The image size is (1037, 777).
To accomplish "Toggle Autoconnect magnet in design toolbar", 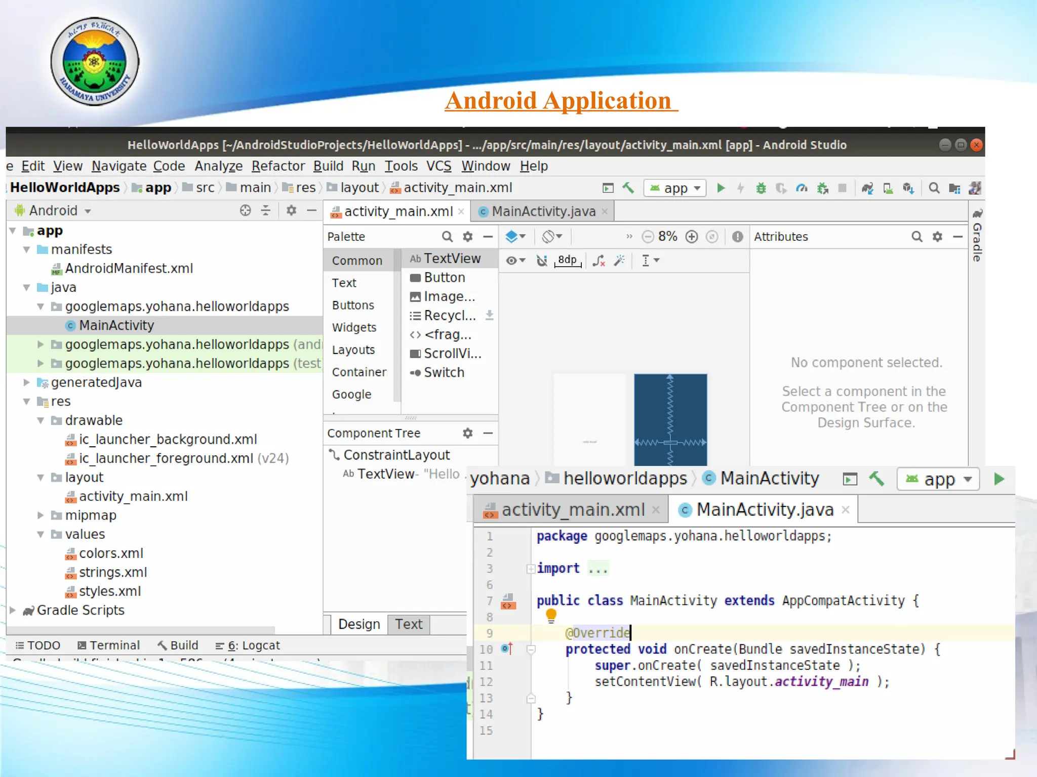I will (542, 261).
